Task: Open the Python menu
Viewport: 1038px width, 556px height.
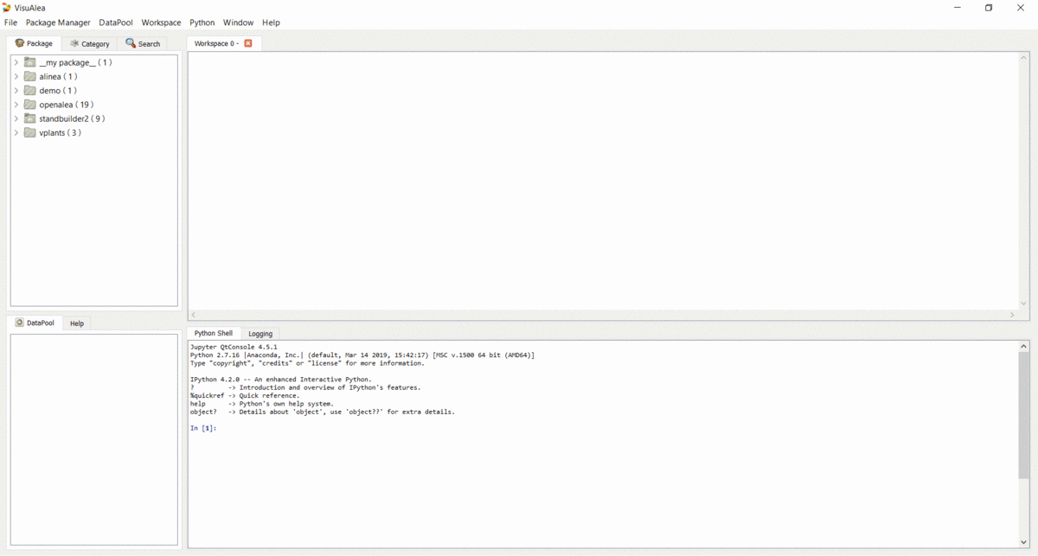Action: point(202,22)
